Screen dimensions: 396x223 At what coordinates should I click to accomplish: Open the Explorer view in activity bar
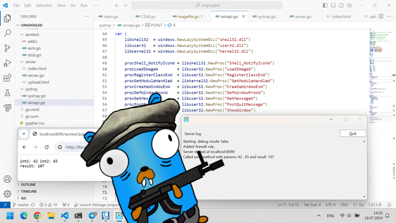(x=7, y=18)
